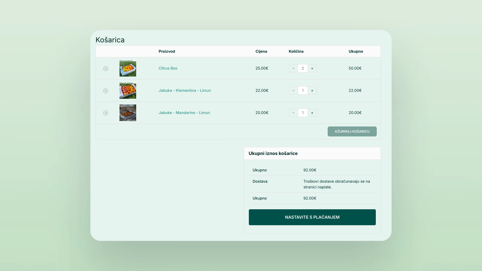Remove Jabuka - Klementina - Limun item
This screenshot has width=482, height=271.
click(x=106, y=91)
